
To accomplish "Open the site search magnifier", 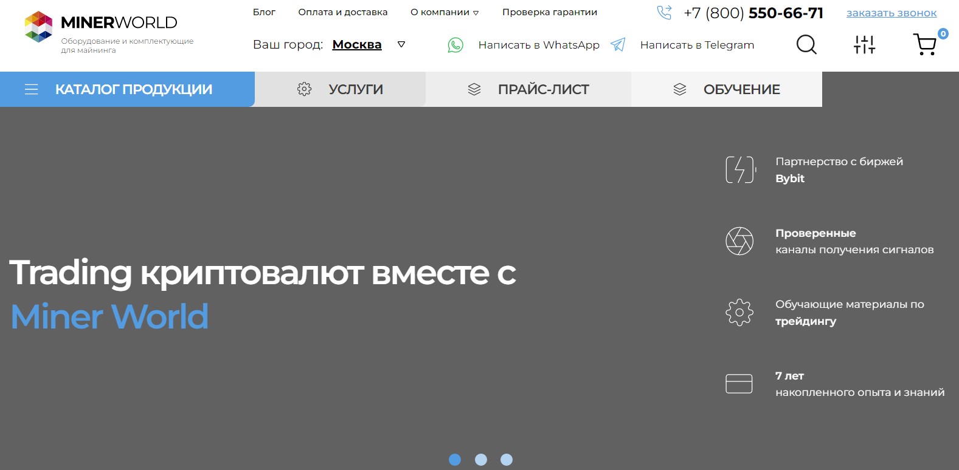I will point(806,44).
